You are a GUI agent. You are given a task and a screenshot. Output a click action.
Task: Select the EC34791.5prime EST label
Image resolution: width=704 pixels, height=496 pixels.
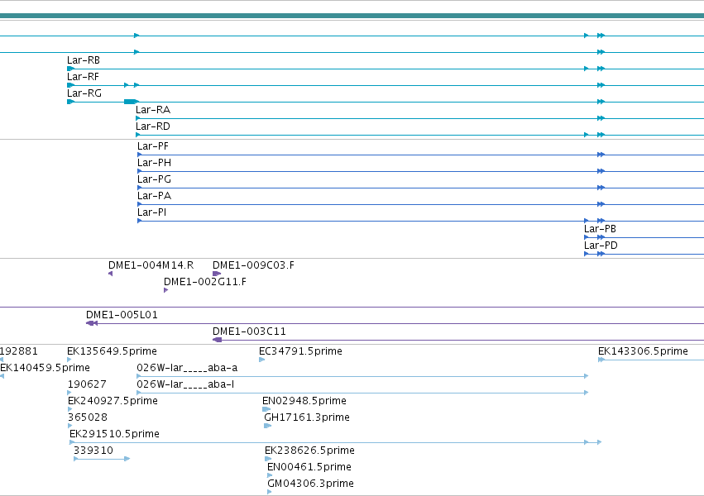coord(301,351)
